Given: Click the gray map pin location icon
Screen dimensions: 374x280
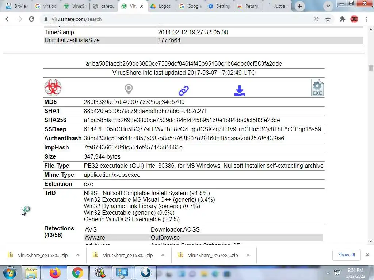Looking at the screenshot, I should tap(129, 89).
